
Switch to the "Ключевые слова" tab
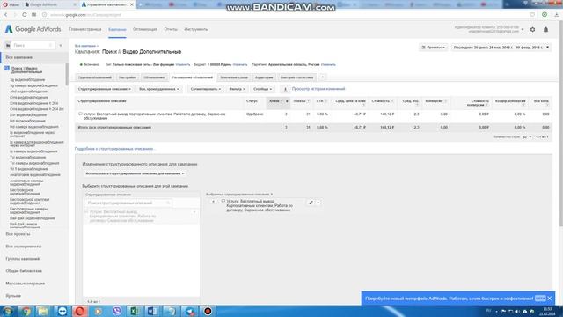coord(234,77)
